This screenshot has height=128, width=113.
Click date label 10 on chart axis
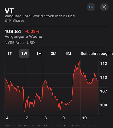coord(84,118)
